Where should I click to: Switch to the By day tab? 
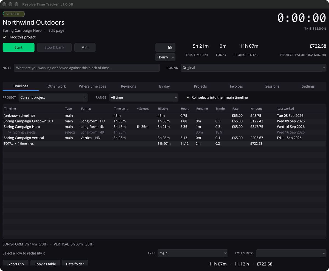(164, 86)
